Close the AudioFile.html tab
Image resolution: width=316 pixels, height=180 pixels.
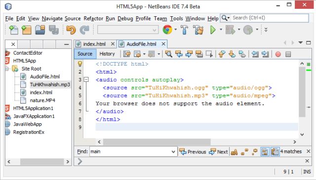click(x=163, y=44)
